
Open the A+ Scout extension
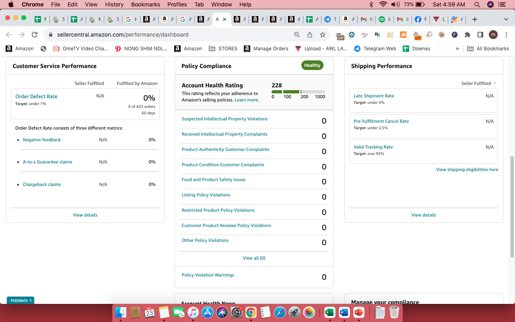[390, 35]
